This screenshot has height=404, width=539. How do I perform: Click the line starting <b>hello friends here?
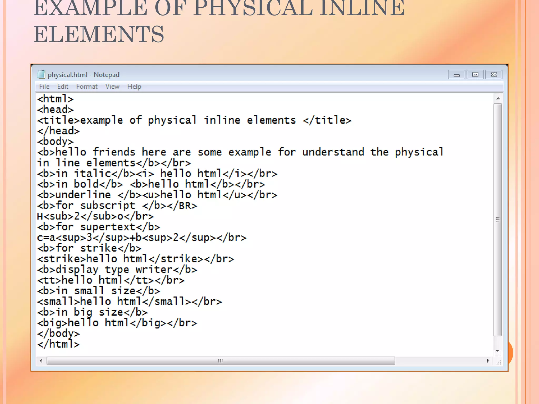[x=240, y=152]
